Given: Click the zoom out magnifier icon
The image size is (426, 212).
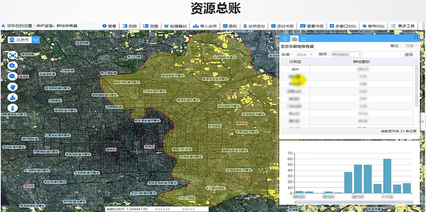Looking at the screenshot, I should (12, 76).
